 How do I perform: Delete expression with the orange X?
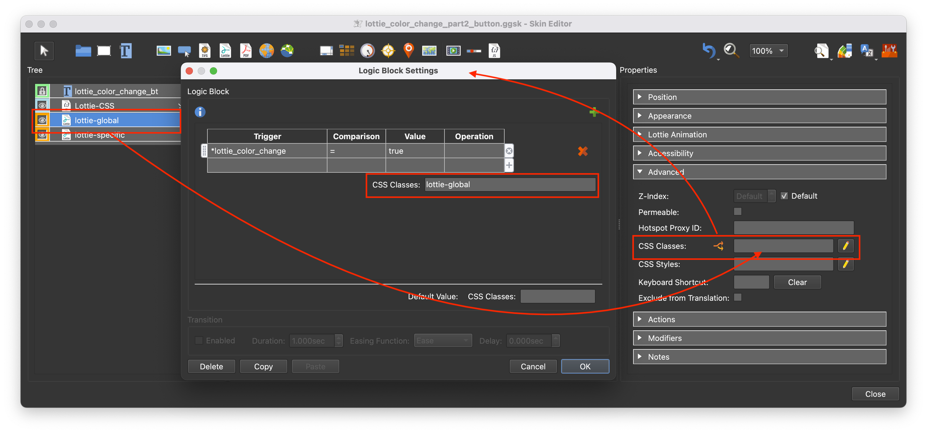[x=583, y=151]
